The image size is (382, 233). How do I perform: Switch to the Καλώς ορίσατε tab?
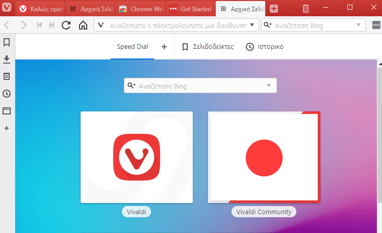(x=40, y=9)
